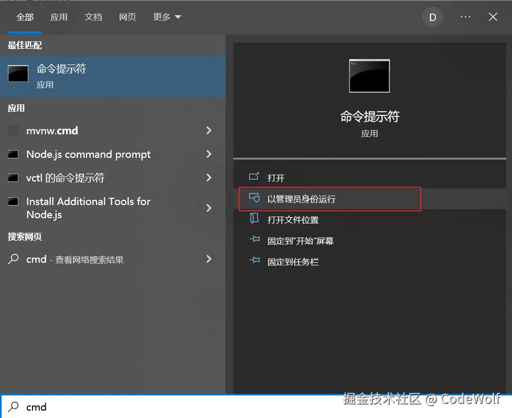
Task: Click vctl 的命令提示符 icon
Action: pos(13,178)
